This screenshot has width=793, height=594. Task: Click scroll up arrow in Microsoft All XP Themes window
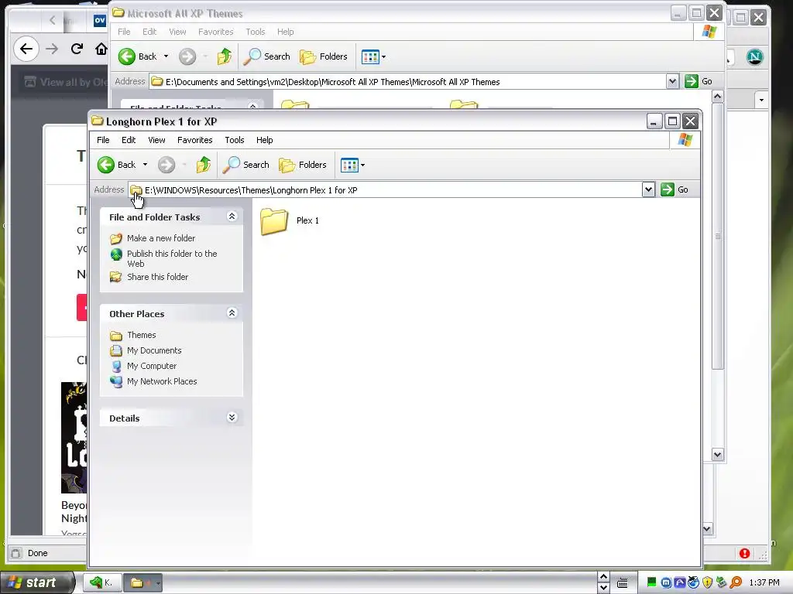717,97
